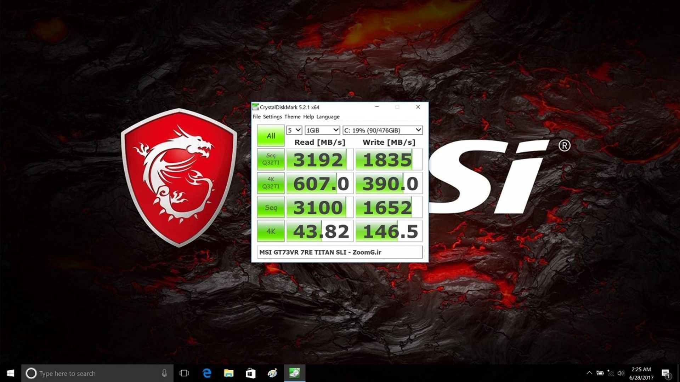This screenshot has width=680, height=382.
Task: Run the Seq Q32T1 benchmark
Action: tap(271, 159)
